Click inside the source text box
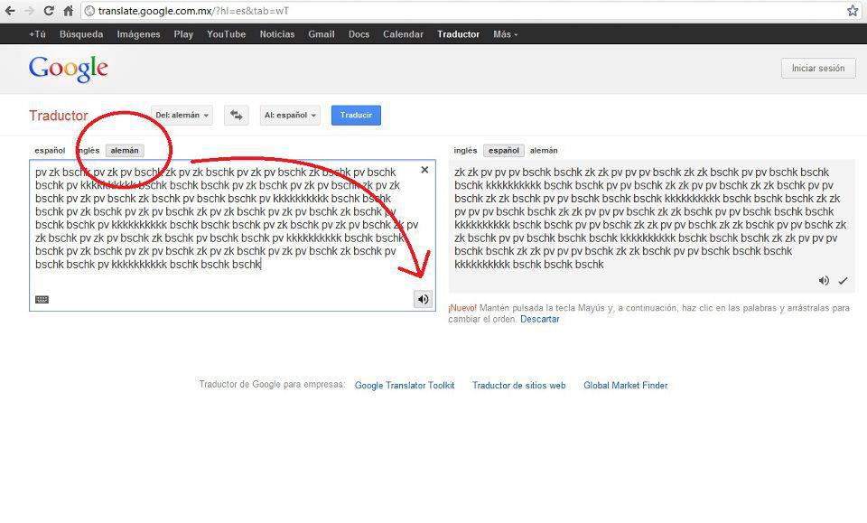The height and width of the screenshot is (523, 867). pyautogui.click(x=232, y=235)
